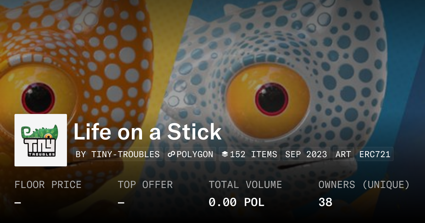Click the ERC721 token standard badge
This screenshot has height=223, width=425.
tap(375, 154)
